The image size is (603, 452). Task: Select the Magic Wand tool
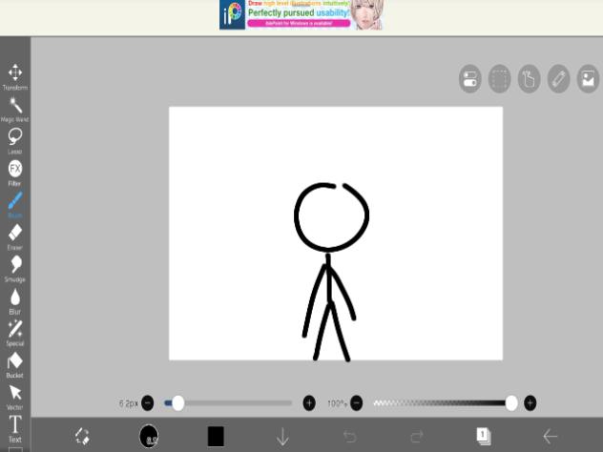point(15,109)
